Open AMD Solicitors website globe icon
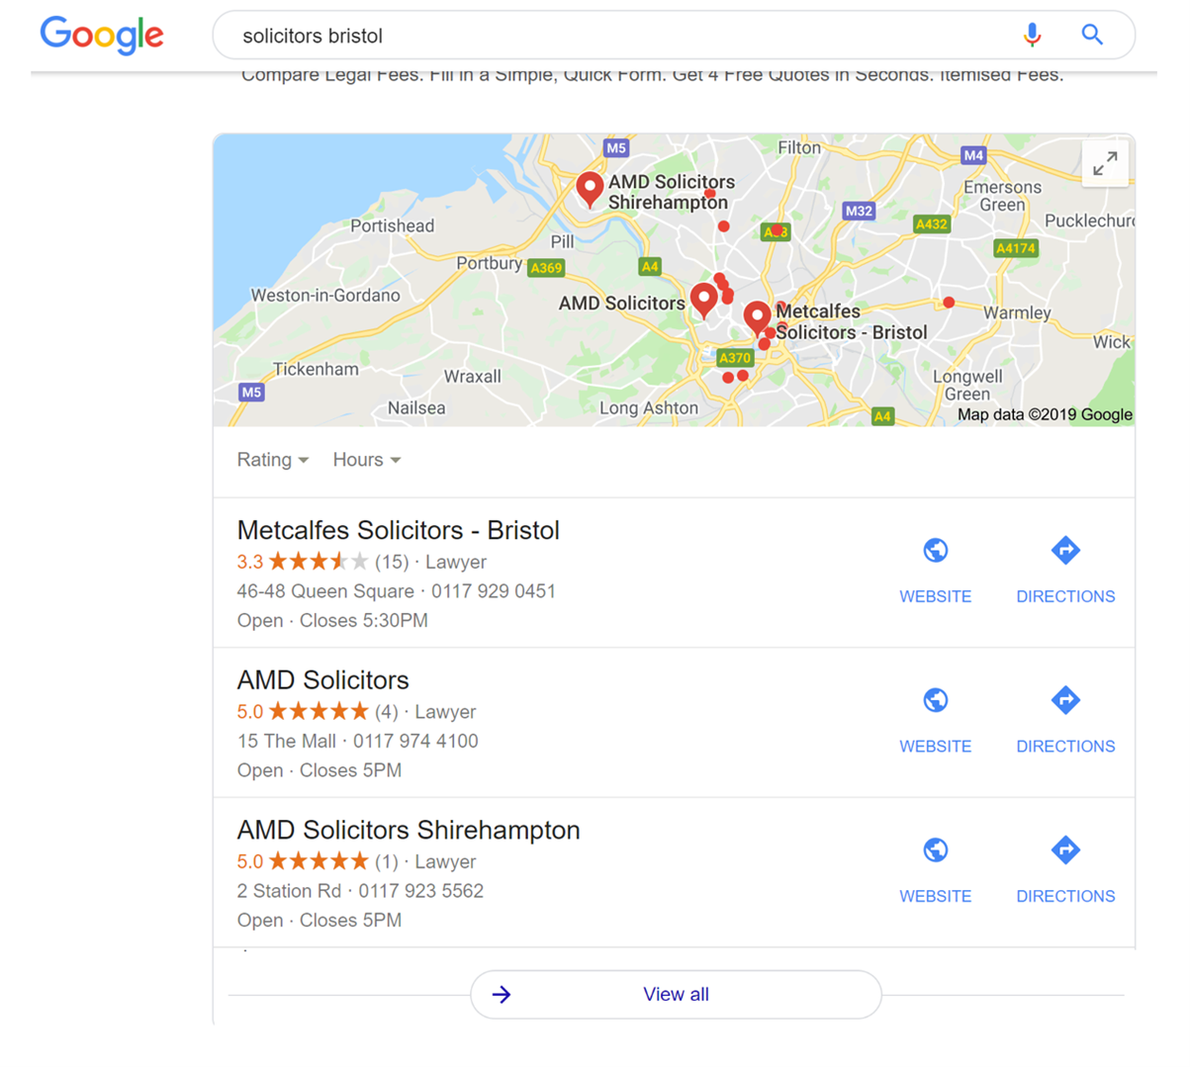 pyautogui.click(x=935, y=701)
